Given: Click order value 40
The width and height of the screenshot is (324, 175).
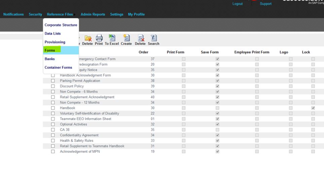Looking at the screenshot, I should coord(152,97).
